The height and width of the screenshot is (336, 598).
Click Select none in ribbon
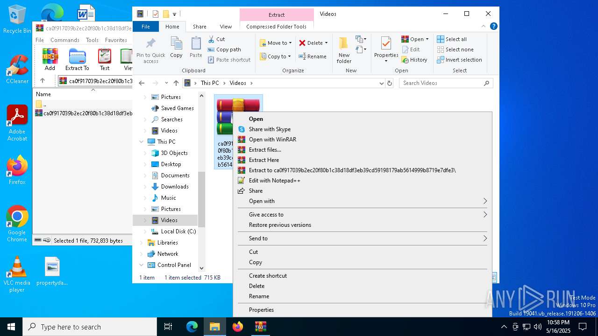(455, 49)
